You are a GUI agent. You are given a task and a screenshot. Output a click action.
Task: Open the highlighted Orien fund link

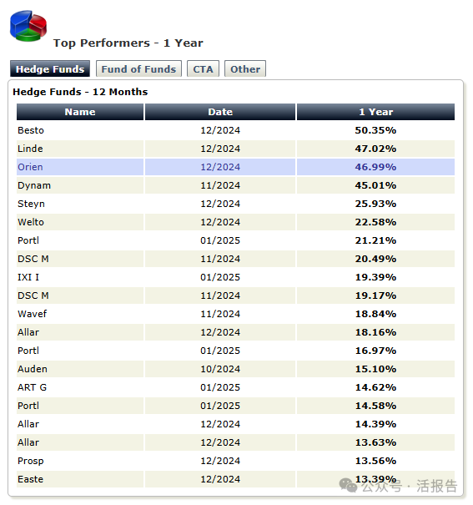pyautogui.click(x=30, y=167)
